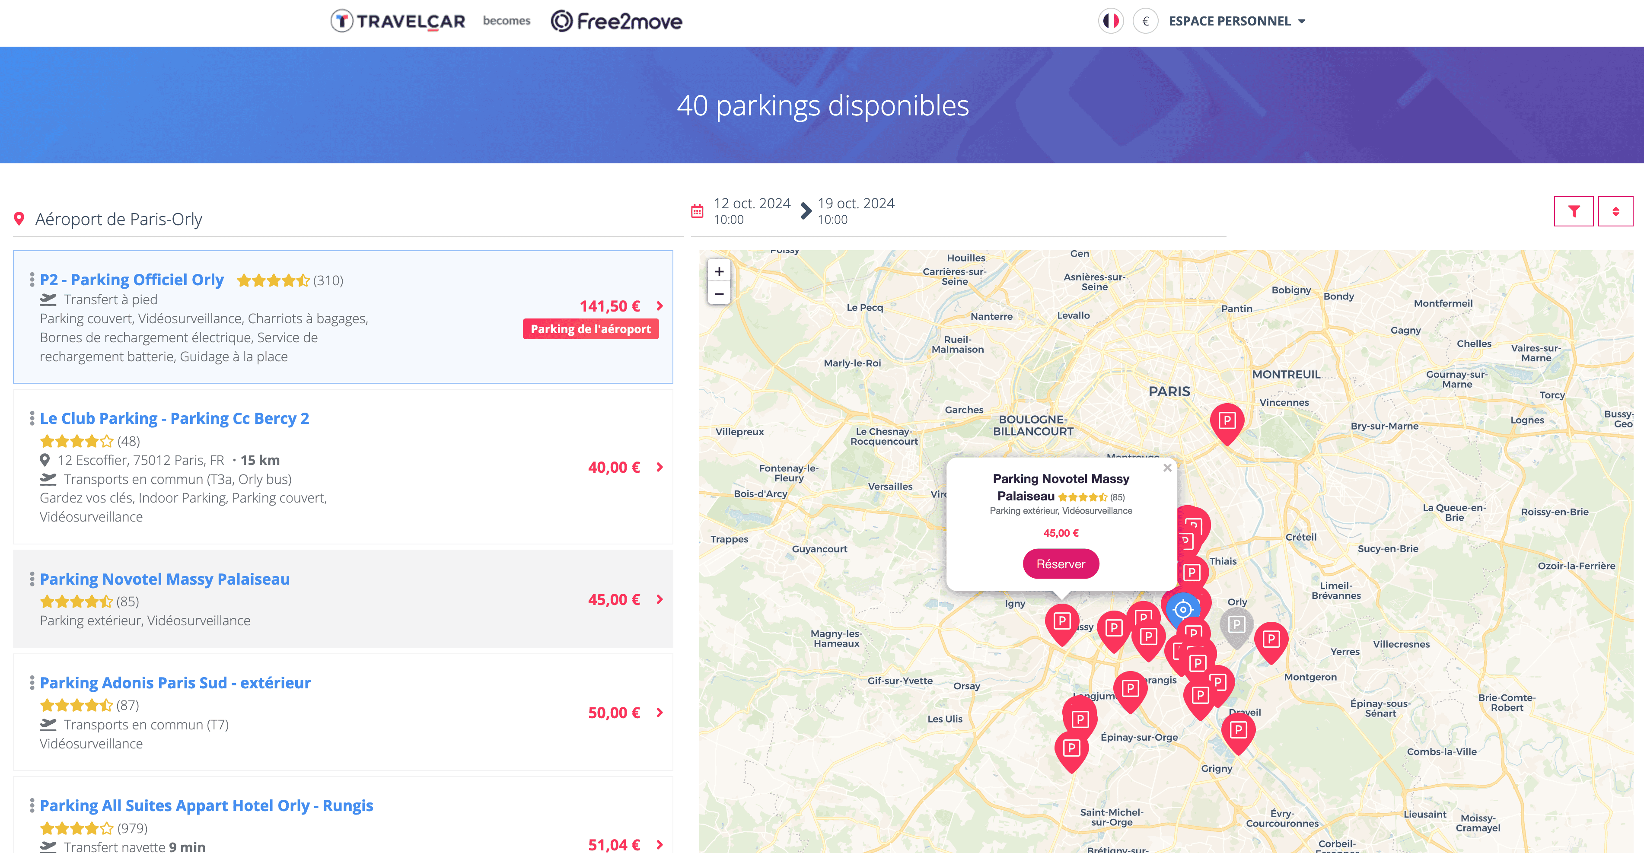This screenshot has height=853, width=1644.
Task: Expand the arrow next to 141,50 € price
Action: coord(660,306)
